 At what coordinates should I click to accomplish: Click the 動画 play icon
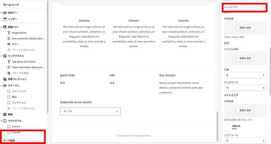5,114
